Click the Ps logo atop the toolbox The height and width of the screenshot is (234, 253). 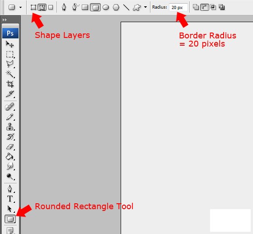coord(10,33)
